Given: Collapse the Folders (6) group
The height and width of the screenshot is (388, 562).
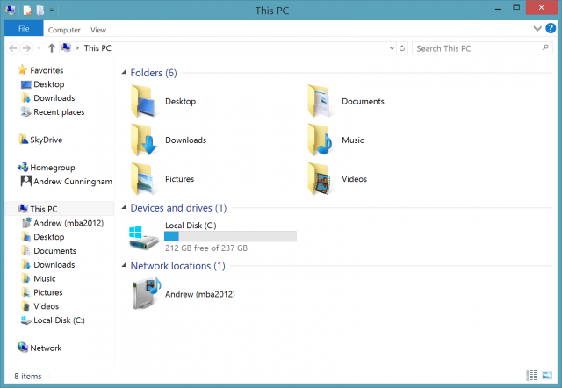Looking at the screenshot, I should click(x=124, y=73).
